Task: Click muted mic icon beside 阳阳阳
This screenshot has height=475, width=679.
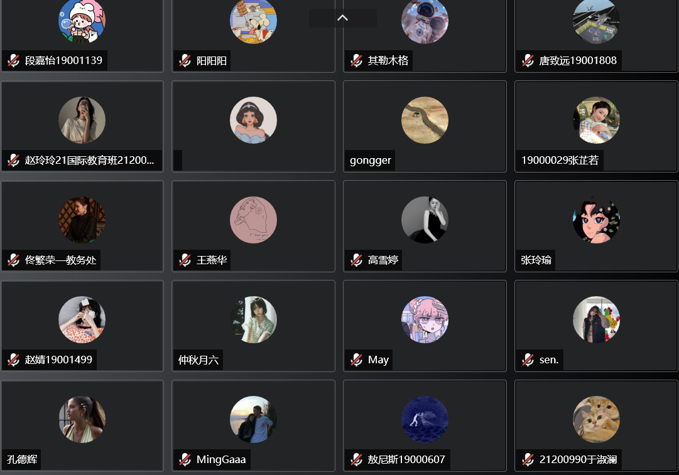Action: 185,61
